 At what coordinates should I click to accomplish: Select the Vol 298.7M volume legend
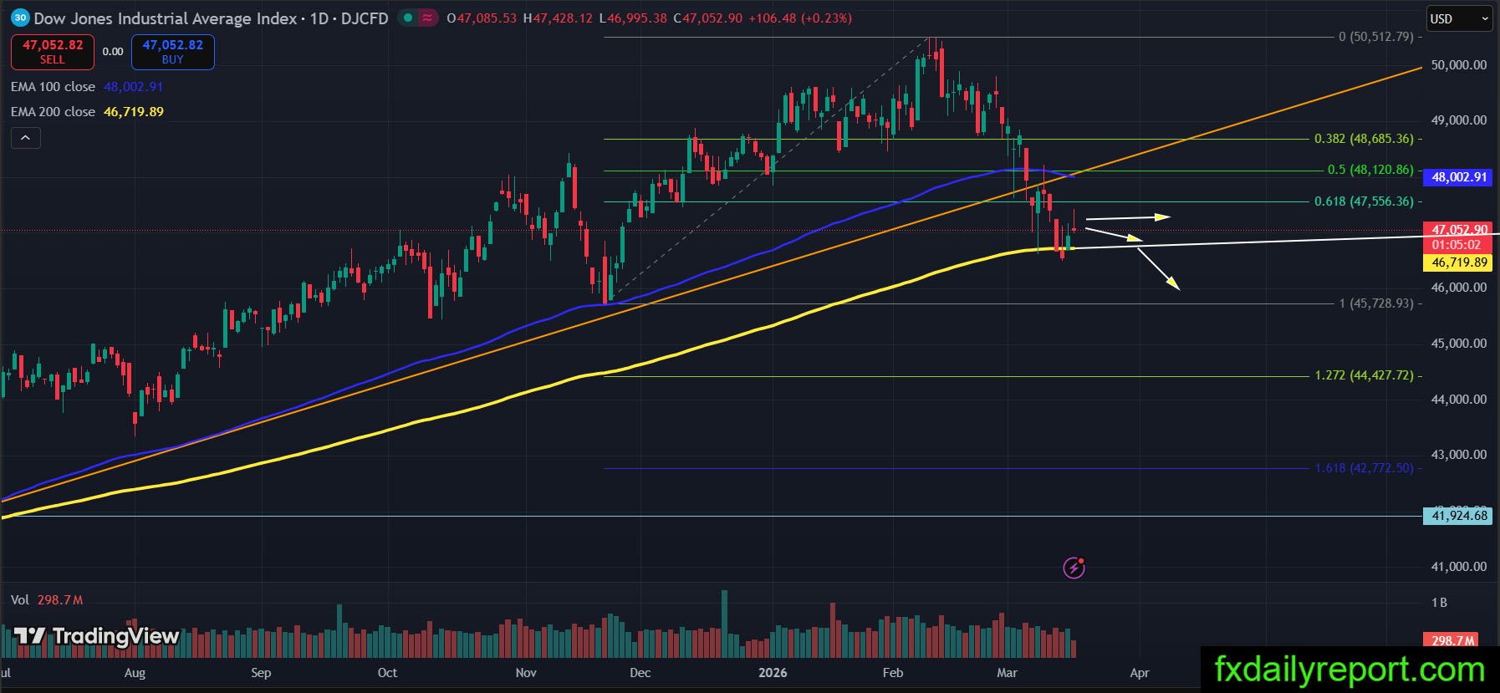pyautogui.click(x=47, y=600)
